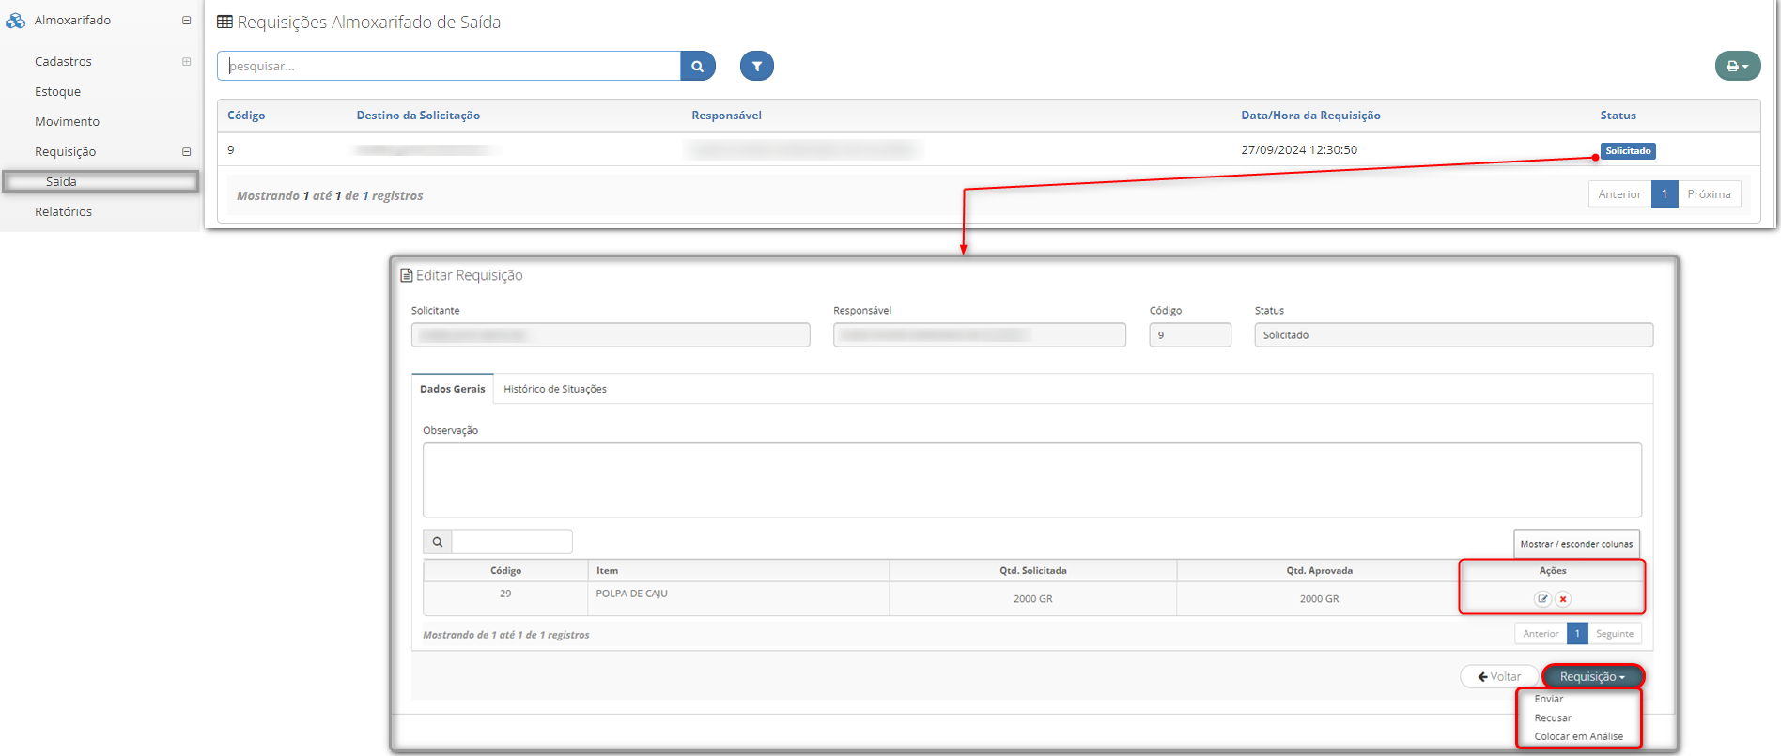
Task: Choose Recusar from Requisição menu
Action: click(x=1553, y=717)
